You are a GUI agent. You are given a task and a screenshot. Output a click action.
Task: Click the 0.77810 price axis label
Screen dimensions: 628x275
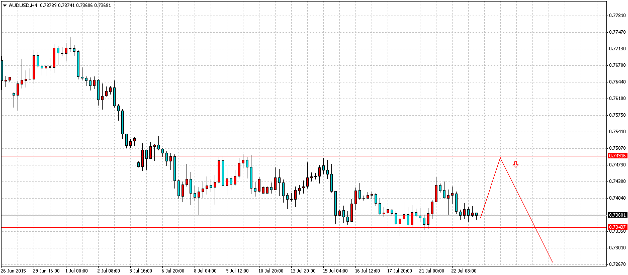coord(616,16)
